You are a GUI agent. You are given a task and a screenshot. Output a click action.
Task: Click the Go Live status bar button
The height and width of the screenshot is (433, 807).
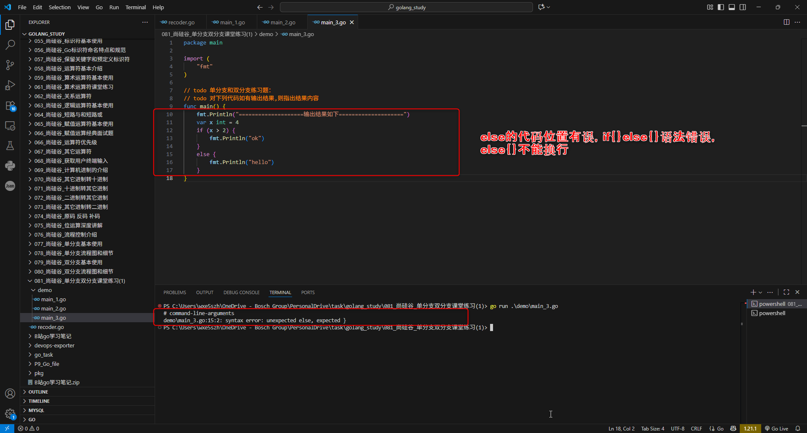pyautogui.click(x=776, y=428)
